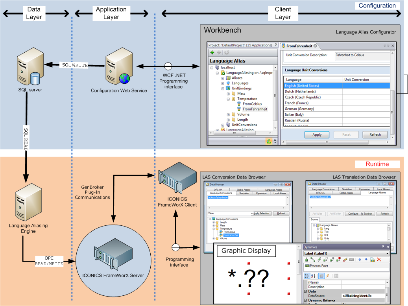
Task: Click the blue up-arrow icon in Dynamics toolbar
Action: point(360,260)
